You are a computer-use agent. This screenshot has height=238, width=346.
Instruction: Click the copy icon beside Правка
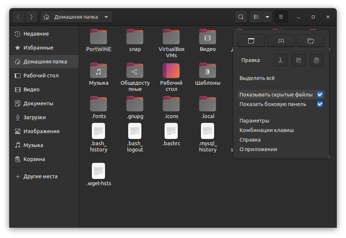pyautogui.click(x=299, y=60)
